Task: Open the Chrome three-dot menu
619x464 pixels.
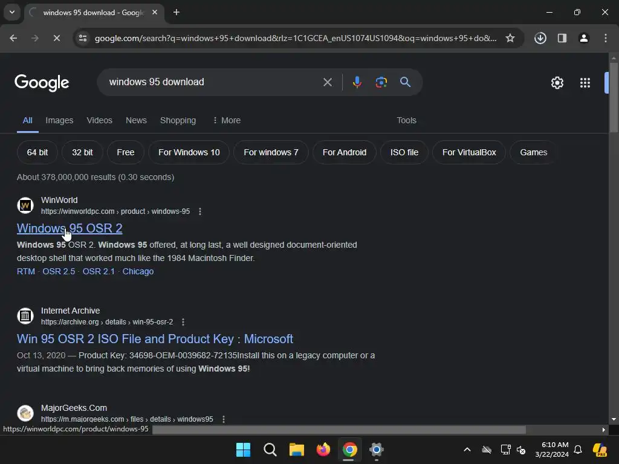Action: point(606,38)
